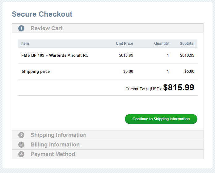215x173 pixels.
Task: Expand the Payment Method section
Action: [53, 154]
